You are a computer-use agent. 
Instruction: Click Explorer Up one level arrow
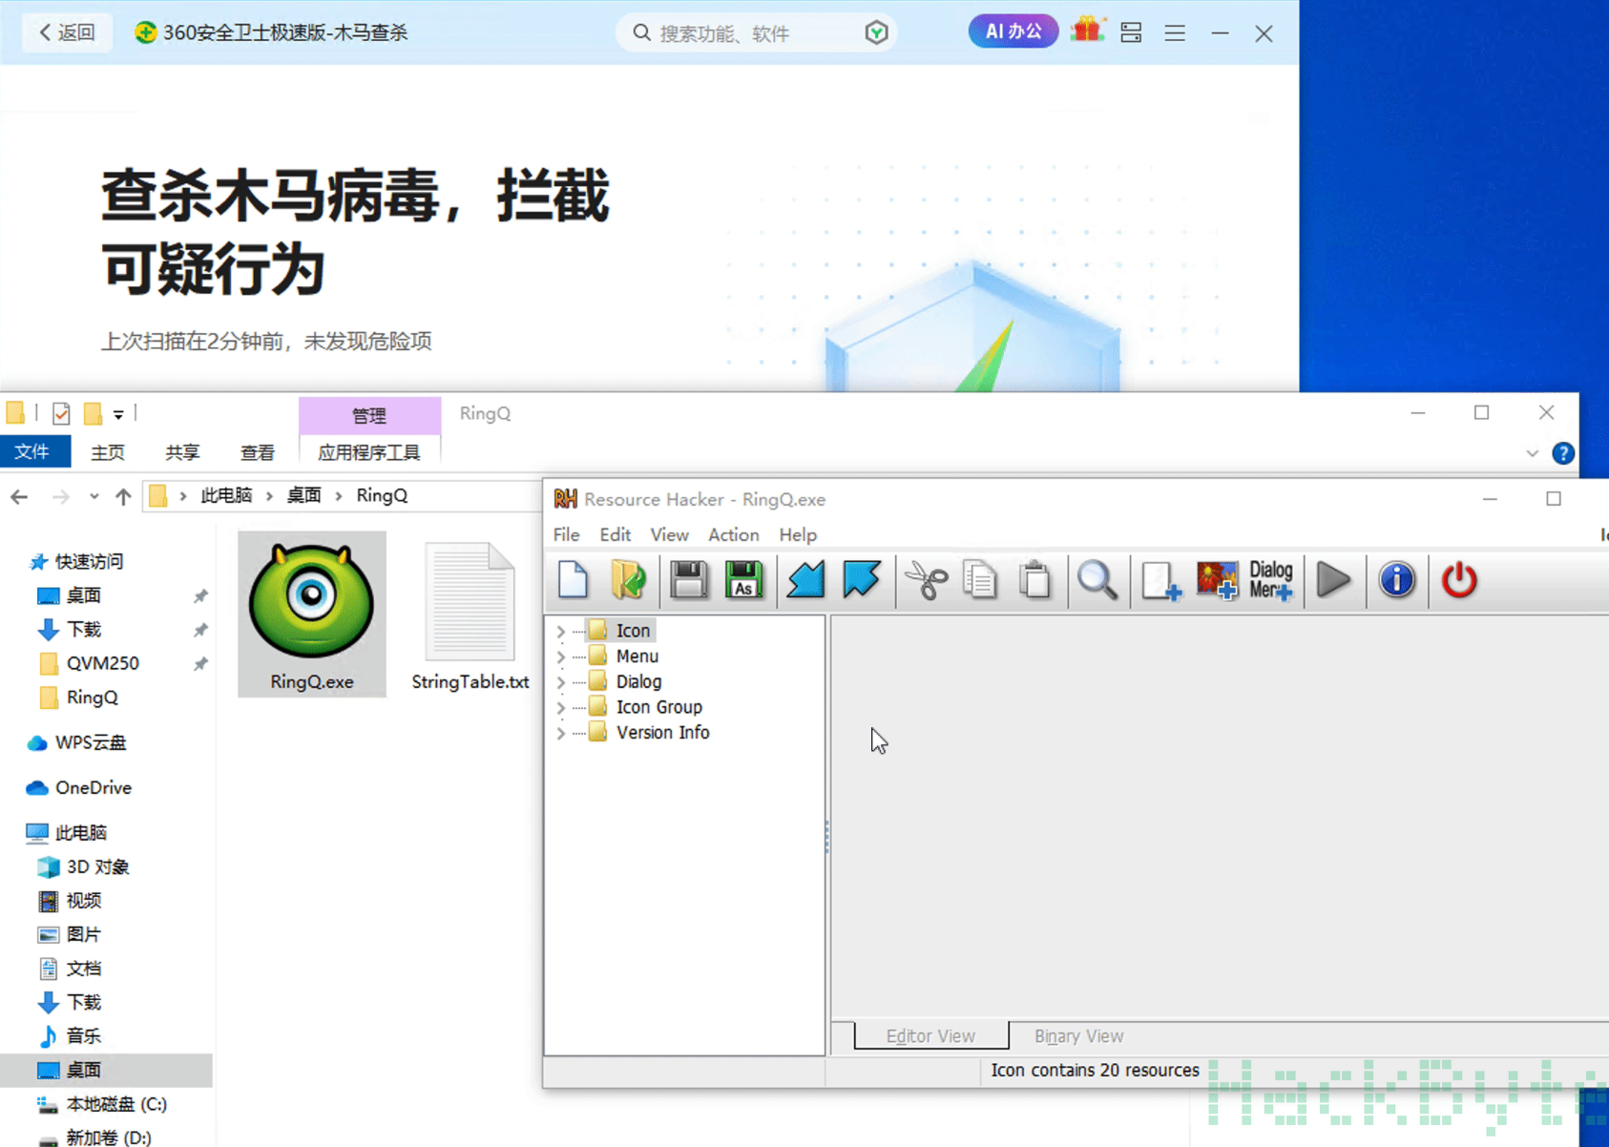point(123,496)
